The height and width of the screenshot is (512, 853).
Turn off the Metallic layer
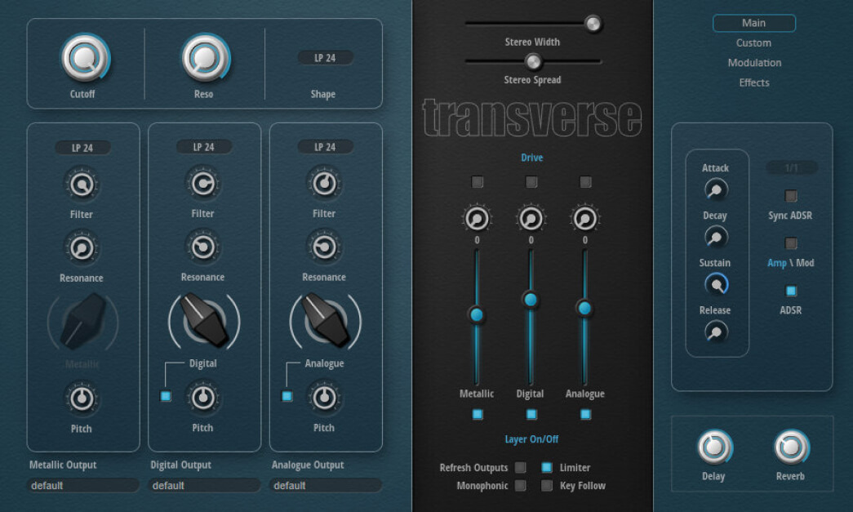477,414
